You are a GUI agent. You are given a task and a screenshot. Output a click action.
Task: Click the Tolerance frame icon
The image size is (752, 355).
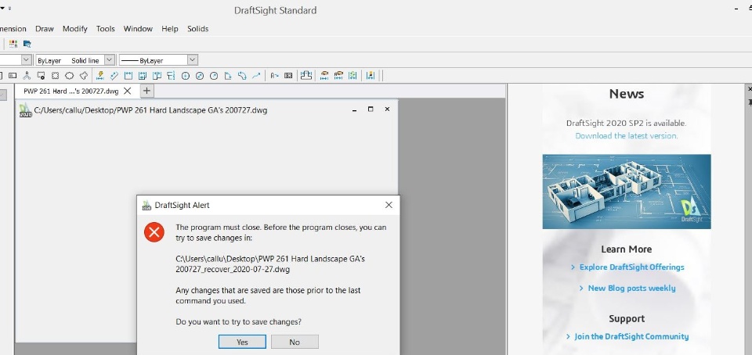point(288,76)
